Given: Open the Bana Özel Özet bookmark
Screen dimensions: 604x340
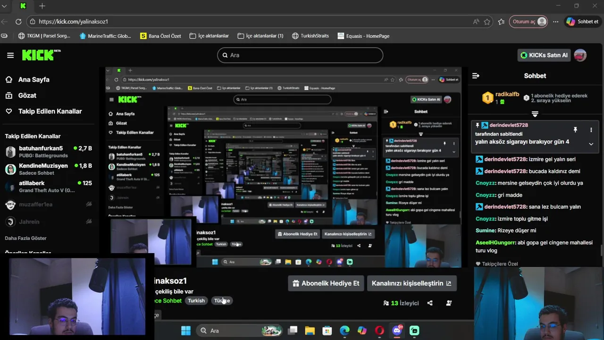Looking at the screenshot, I should point(160,36).
